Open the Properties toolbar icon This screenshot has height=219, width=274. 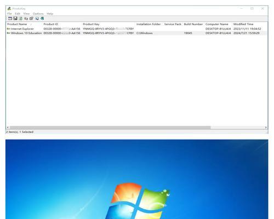[x=31, y=19]
